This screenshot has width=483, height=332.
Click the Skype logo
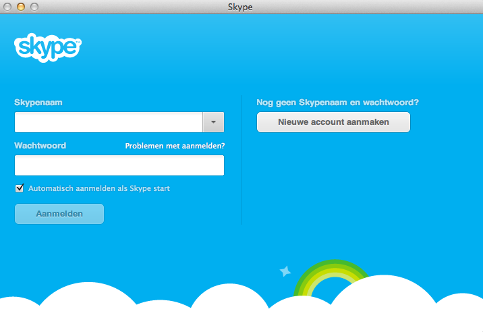point(47,47)
